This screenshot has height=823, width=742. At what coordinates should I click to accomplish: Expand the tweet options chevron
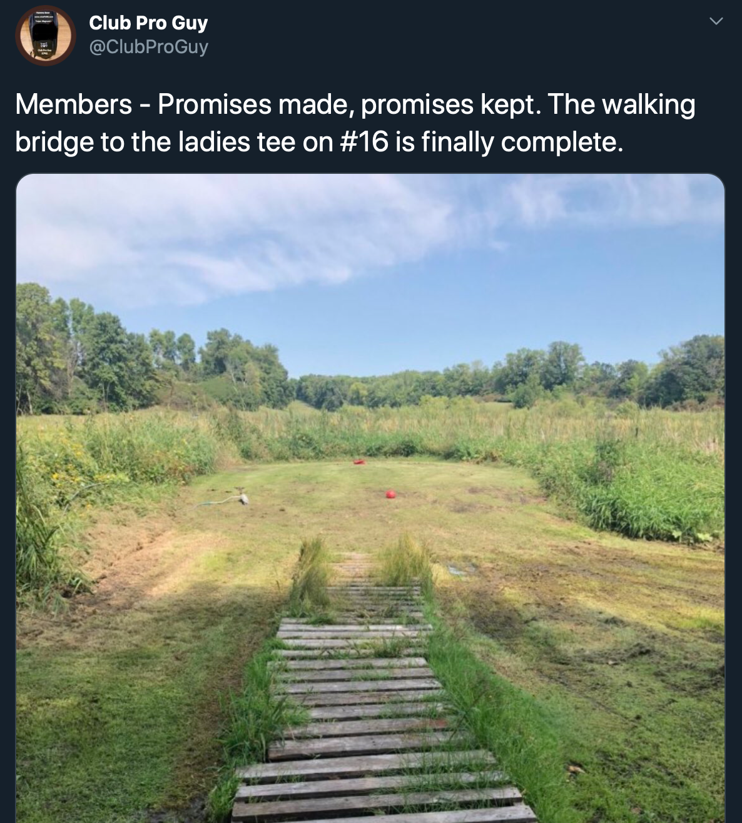717,22
